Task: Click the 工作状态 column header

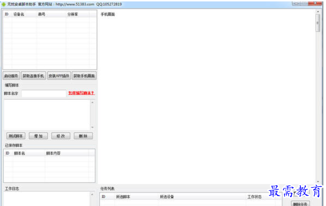Action: (x=255, y=197)
